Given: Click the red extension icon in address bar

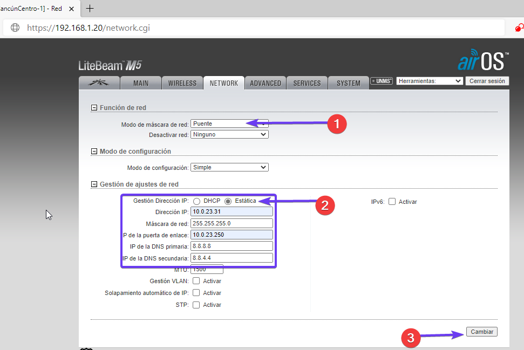Looking at the screenshot, I should pyautogui.click(x=519, y=28).
